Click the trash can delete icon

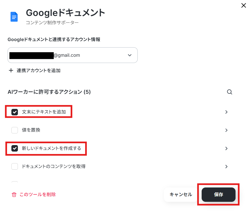click(x=14, y=195)
